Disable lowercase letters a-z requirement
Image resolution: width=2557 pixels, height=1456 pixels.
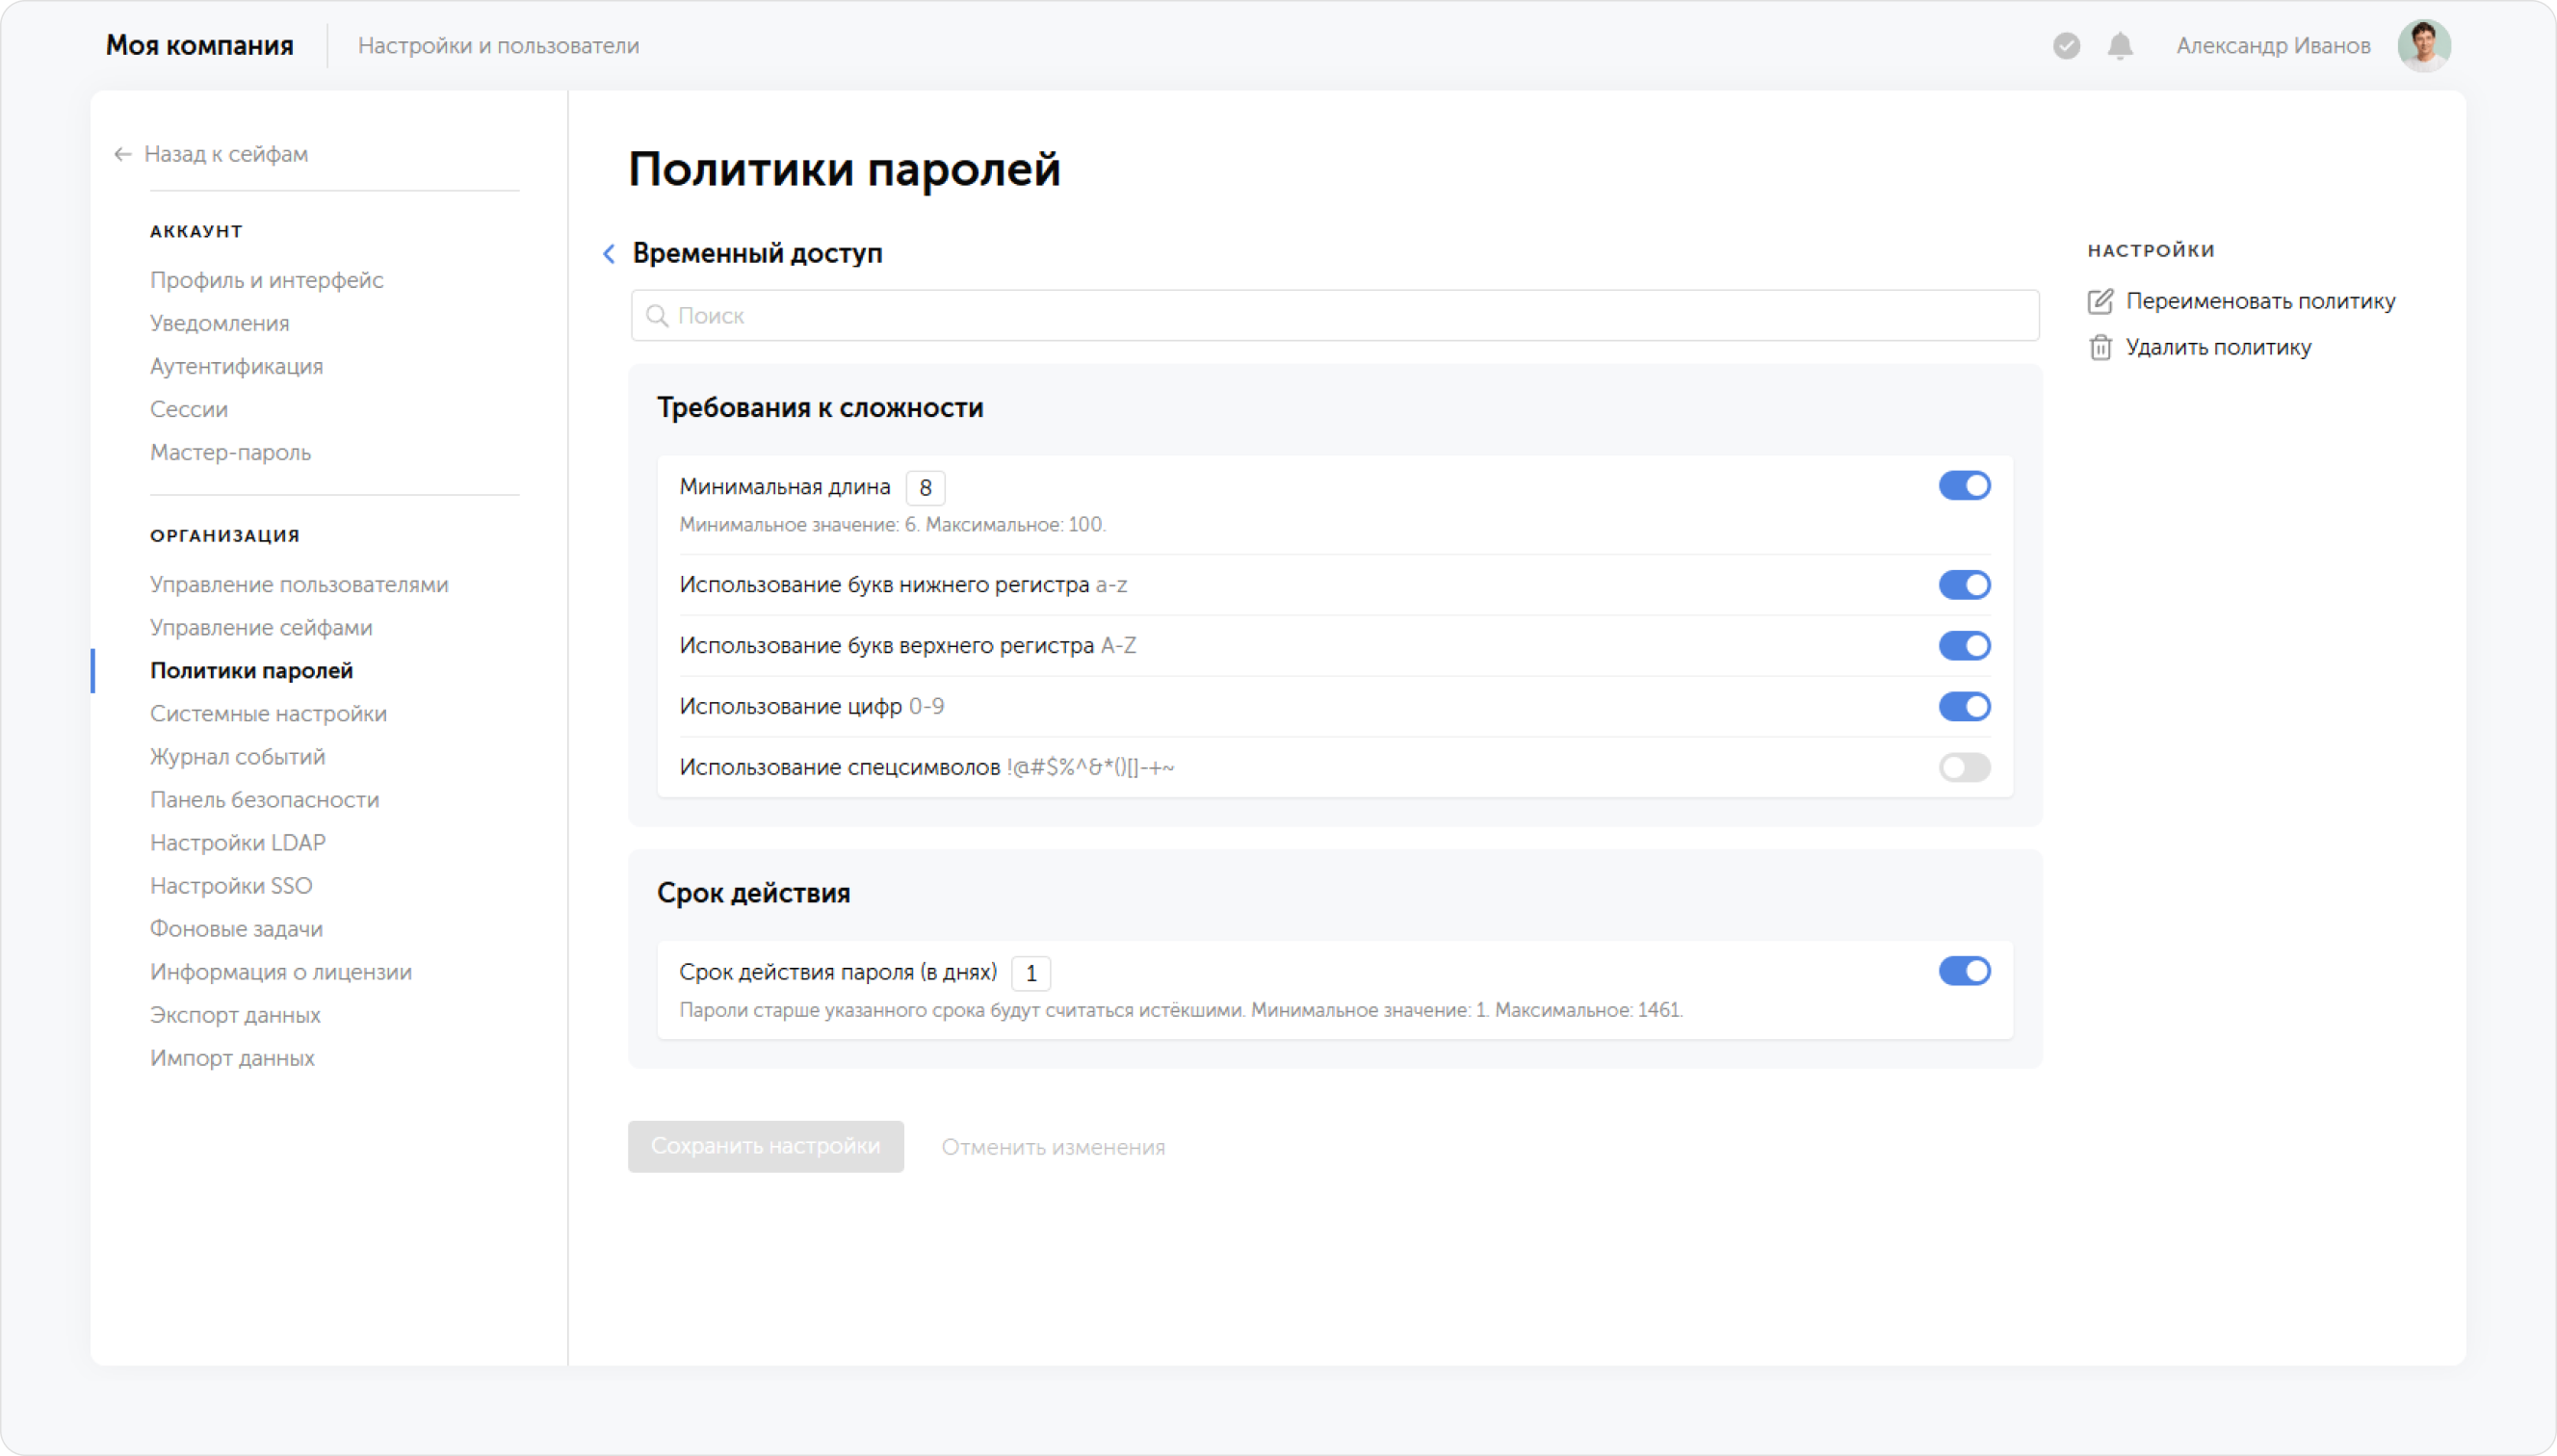(1964, 585)
